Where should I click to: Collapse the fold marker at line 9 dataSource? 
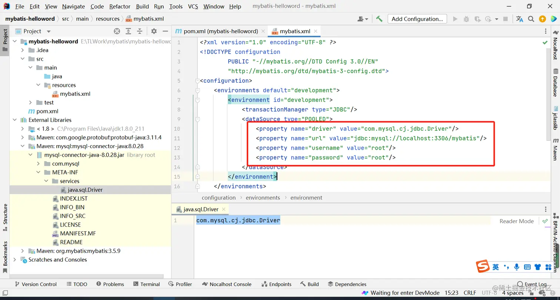[x=197, y=119]
